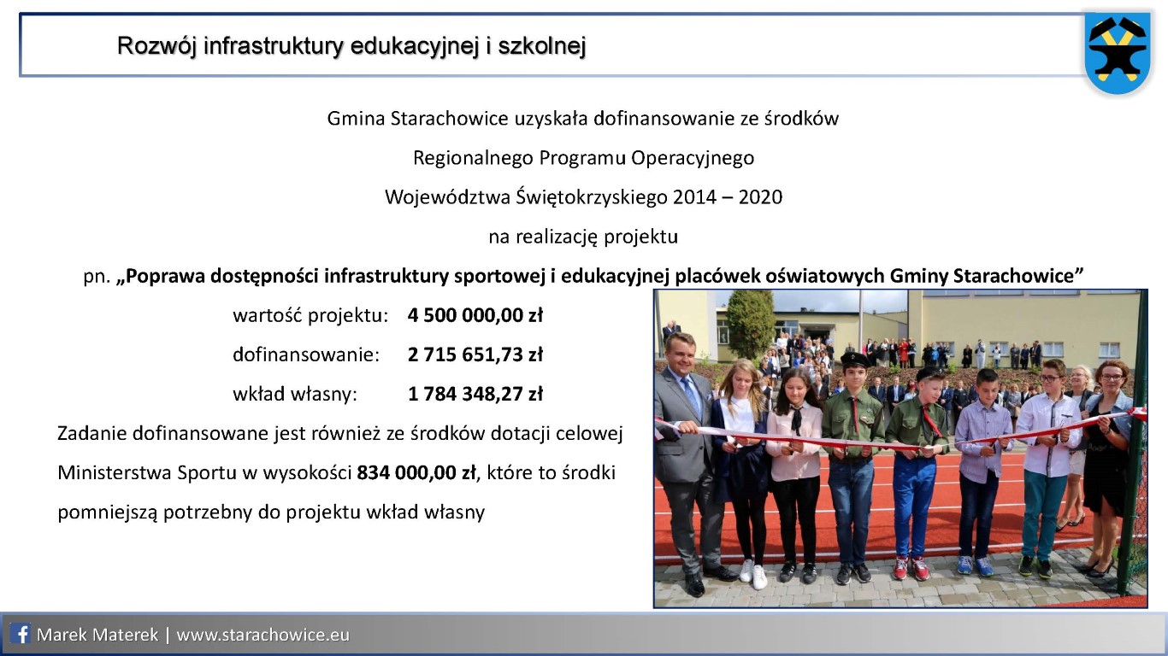This screenshot has height=656, width=1168.
Task: Click the Województwa Świętokrzyskiego 2014 – 2020 text
Action: 582,197
